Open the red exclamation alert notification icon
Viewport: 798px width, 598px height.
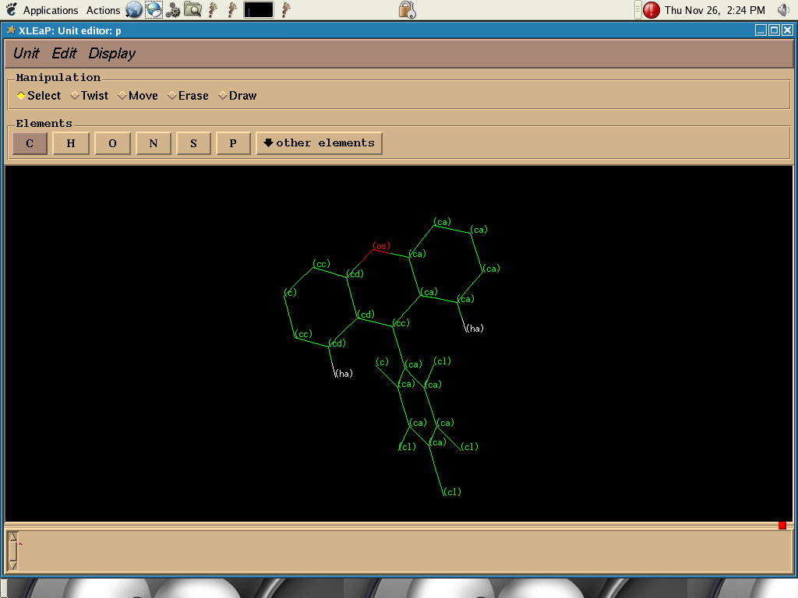[x=651, y=10]
